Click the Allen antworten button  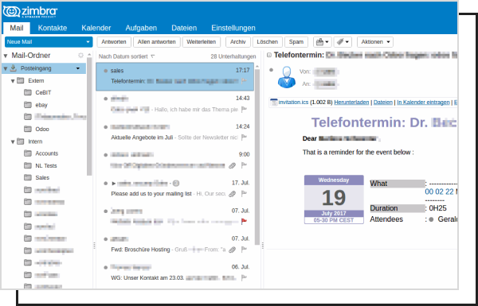point(157,42)
